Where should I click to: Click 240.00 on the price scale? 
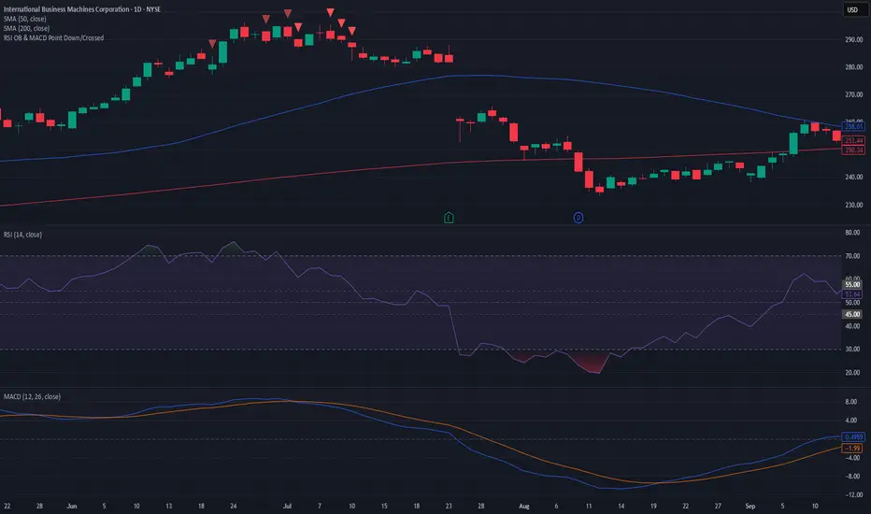click(854, 178)
